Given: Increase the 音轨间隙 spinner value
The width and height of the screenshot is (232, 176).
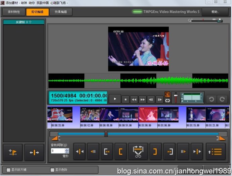Looking at the screenshot, I should [x=66, y=149].
